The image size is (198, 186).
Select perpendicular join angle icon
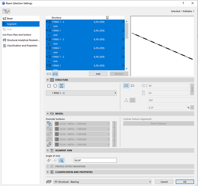click(x=49, y=160)
